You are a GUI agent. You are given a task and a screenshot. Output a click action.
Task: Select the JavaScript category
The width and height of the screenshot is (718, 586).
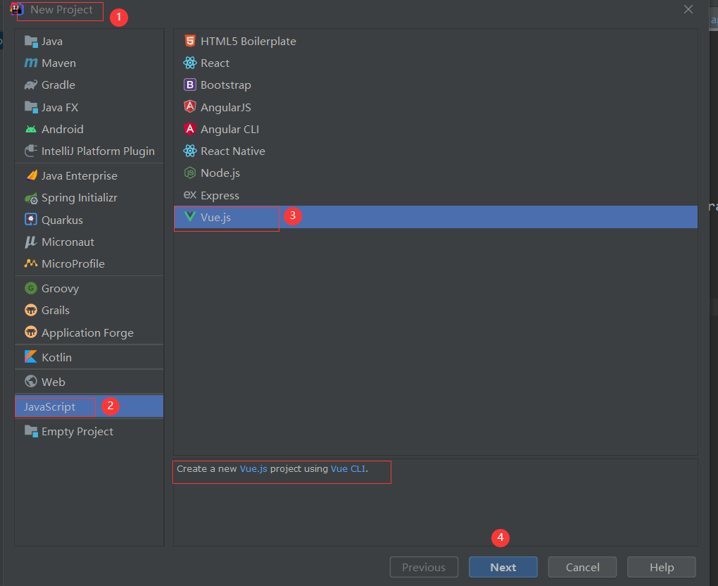click(89, 406)
